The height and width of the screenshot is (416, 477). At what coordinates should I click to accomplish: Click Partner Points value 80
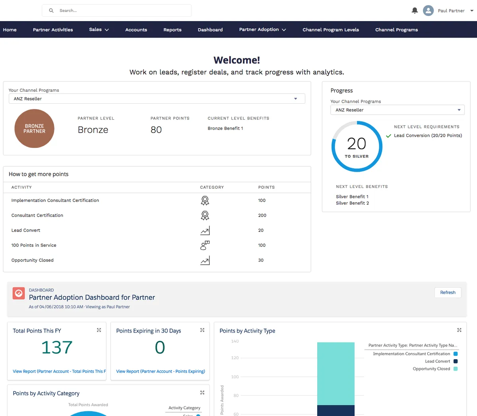point(156,130)
